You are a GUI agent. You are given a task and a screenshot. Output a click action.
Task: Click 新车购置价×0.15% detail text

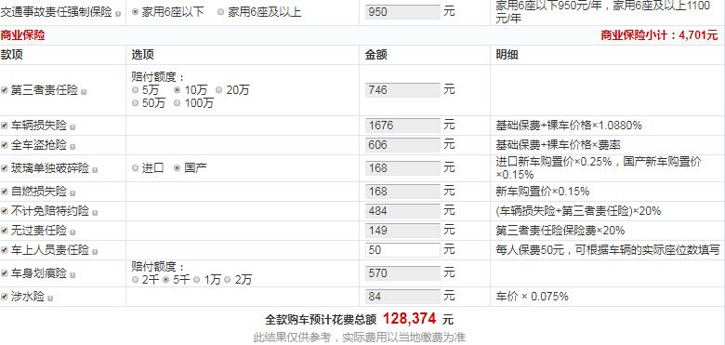[x=543, y=192]
